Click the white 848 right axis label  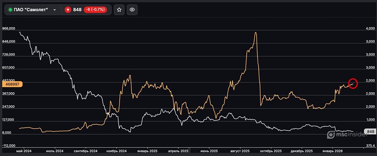pos(370,132)
